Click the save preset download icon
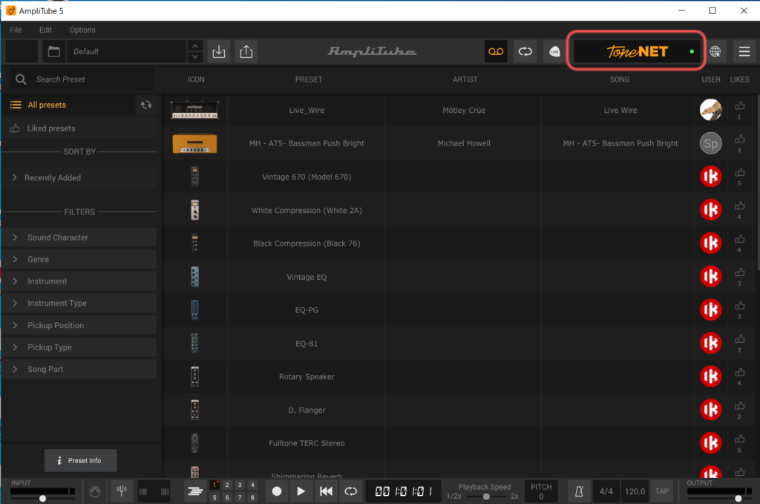The height and width of the screenshot is (504, 760). (x=219, y=51)
